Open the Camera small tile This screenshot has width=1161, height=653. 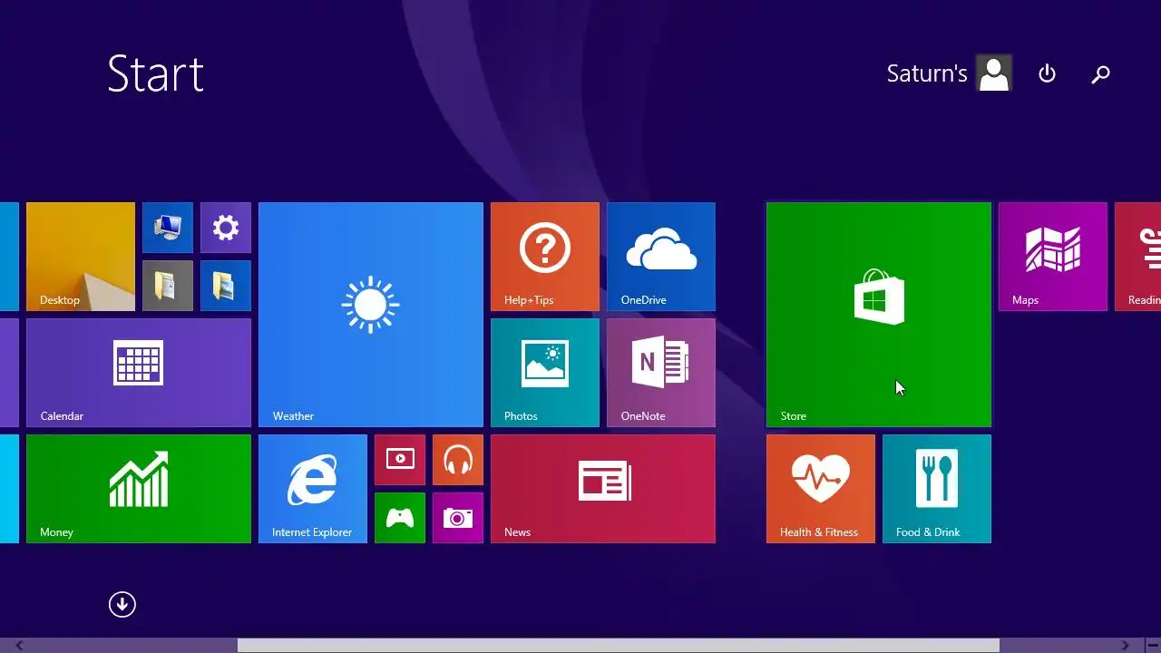pos(458,518)
